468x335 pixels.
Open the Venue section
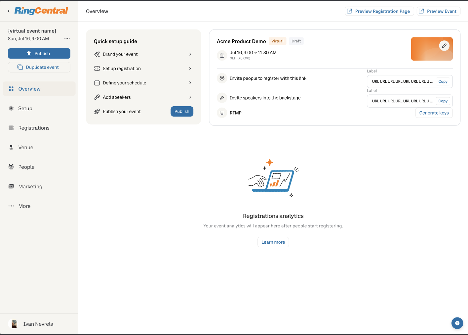click(26, 147)
